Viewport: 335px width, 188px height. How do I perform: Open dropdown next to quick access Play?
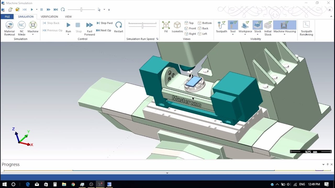pos(37,10)
